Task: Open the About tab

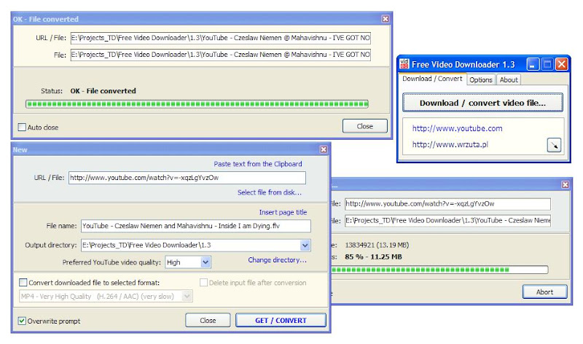Action: pyautogui.click(x=509, y=79)
